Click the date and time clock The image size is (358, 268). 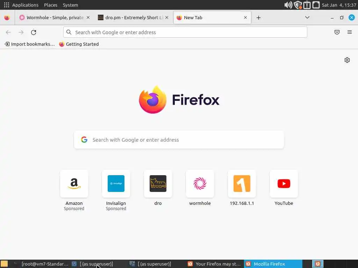click(339, 5)
